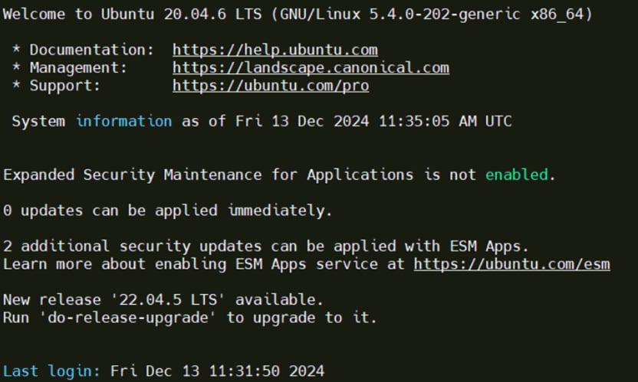Image resolution: width=638 pixels, height=382 pixels.
Task: Click '2 additional security updates' line
Action: (265, 247)
